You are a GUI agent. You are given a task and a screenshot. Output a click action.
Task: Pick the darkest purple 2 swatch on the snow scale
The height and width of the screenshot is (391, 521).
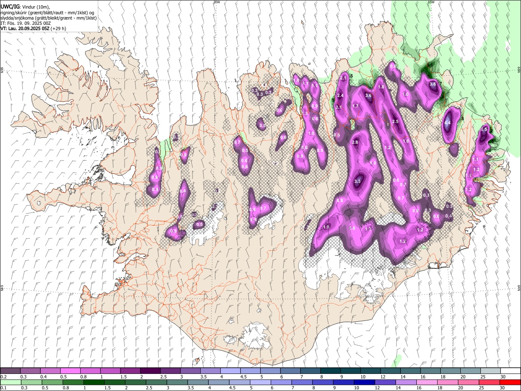point(150,371)
